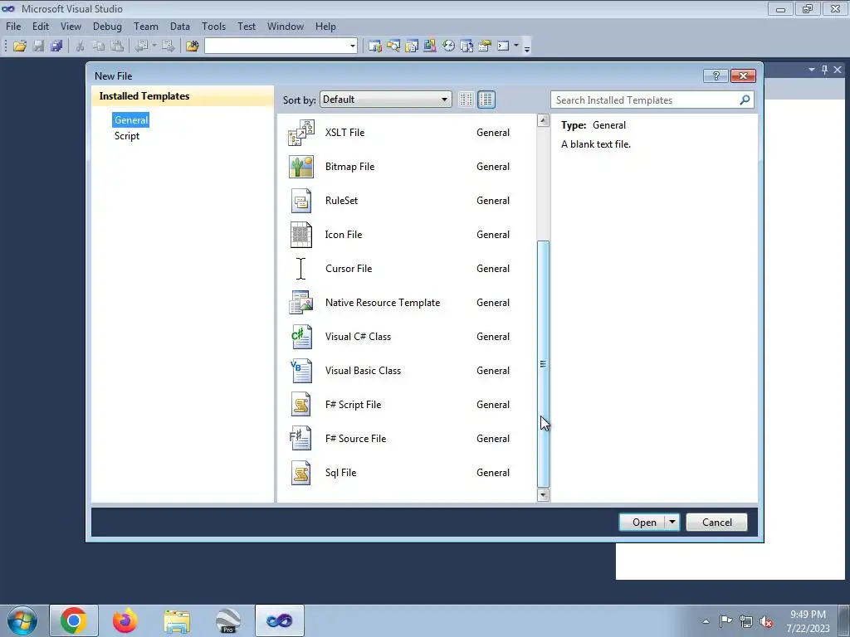Click the Copy toolbar icon
This screenshot has width=850, height=637.
pyautogui.click(x=99, y=46)
